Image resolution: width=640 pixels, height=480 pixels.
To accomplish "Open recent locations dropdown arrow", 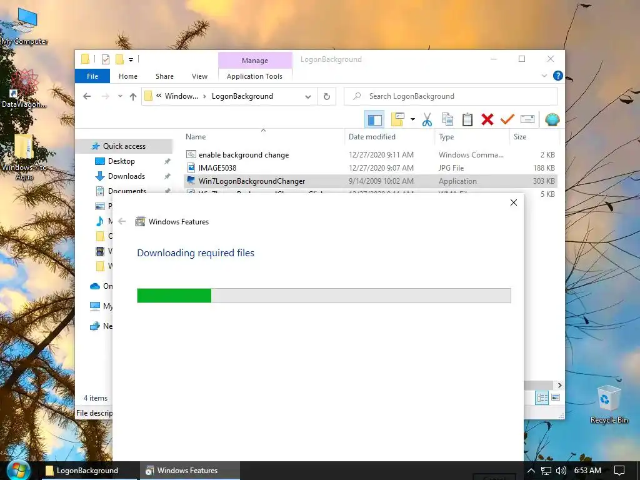I will [120, 96].
